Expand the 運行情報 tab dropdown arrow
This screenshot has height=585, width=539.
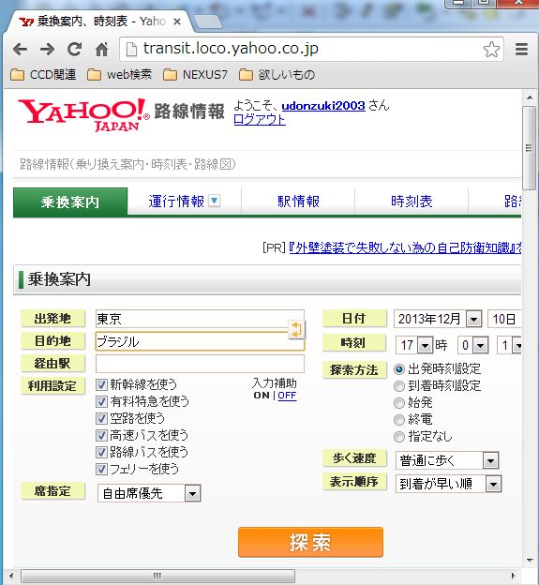(x=214, y=201)
